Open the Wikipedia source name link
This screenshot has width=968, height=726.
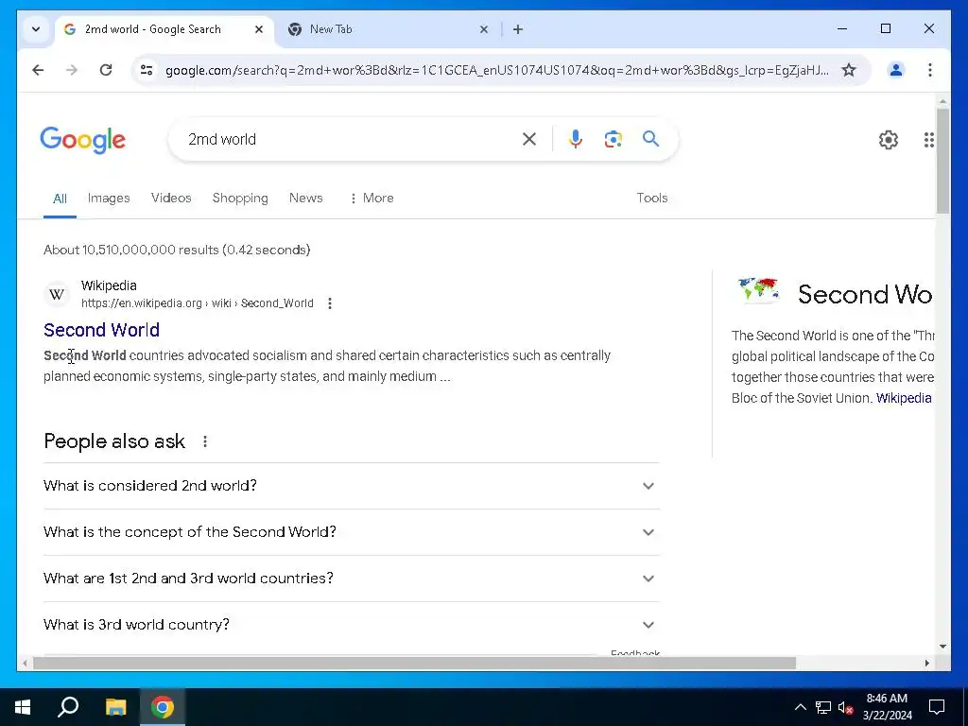[109, 285]
